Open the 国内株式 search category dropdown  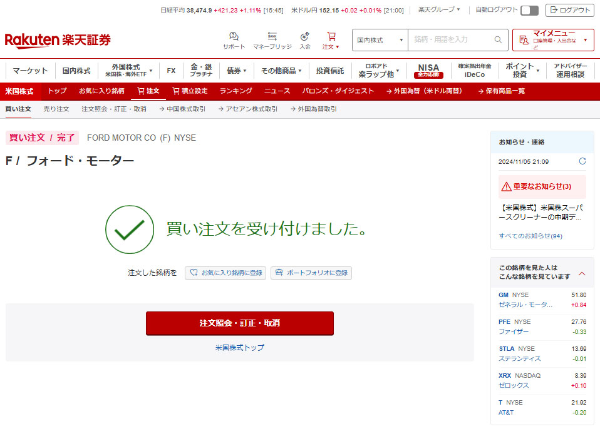(380, 40)
